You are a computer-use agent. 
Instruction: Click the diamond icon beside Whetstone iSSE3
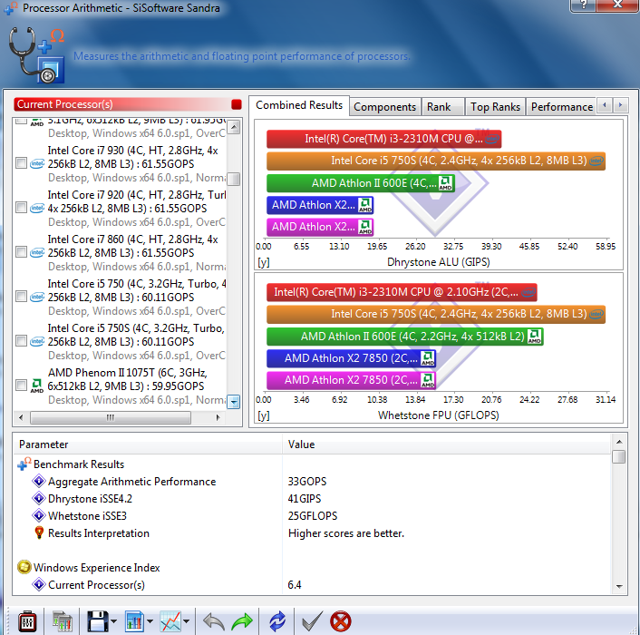tap(38, 515)
